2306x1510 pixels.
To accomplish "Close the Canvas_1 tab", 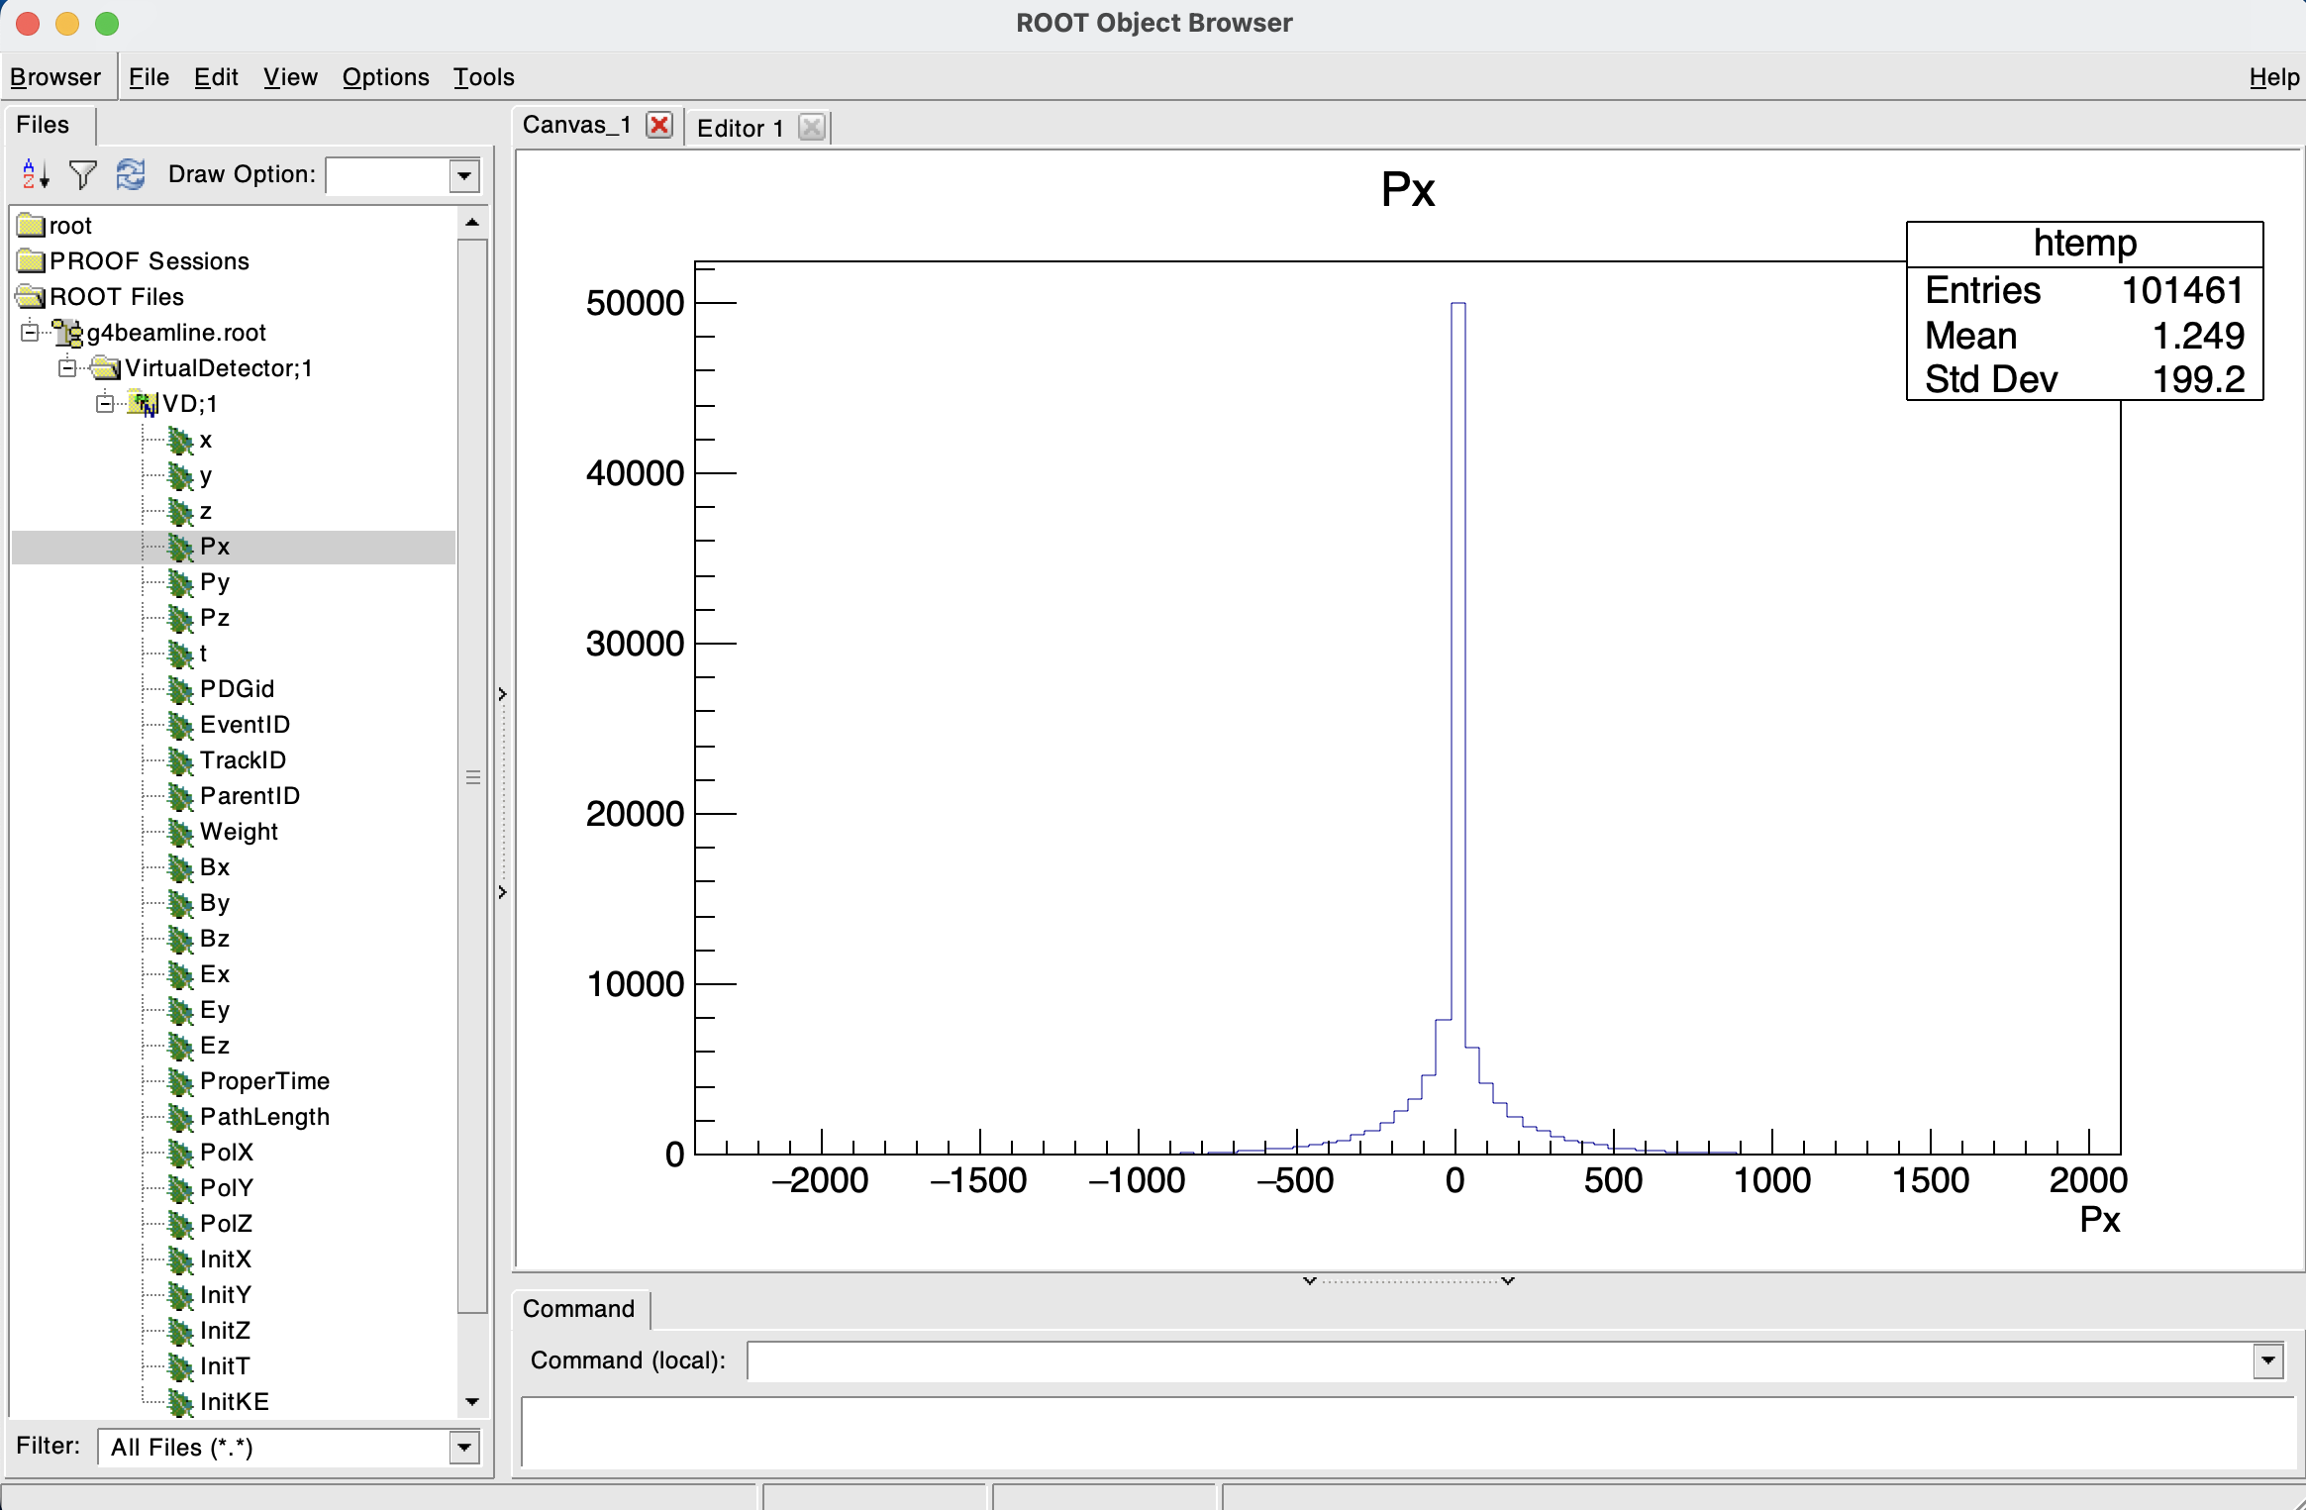I will (658, 125).
